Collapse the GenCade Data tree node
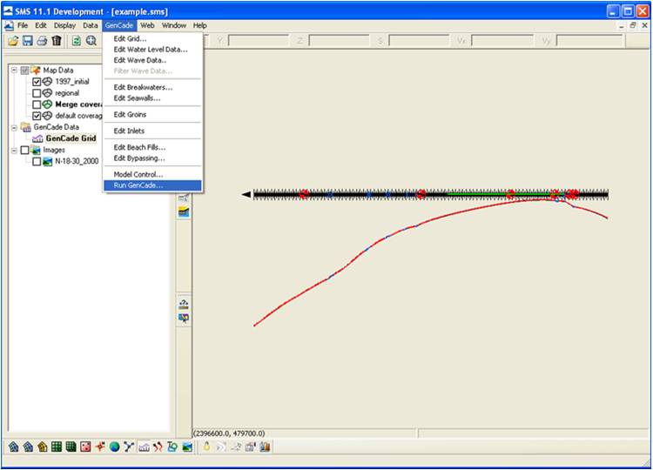The image size is (653, 470). click(x=14, y=127)
